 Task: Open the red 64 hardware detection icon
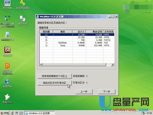click(x=7, y=52)
